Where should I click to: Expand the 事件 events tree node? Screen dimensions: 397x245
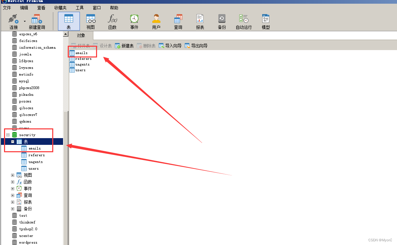[x=12, y=189]
